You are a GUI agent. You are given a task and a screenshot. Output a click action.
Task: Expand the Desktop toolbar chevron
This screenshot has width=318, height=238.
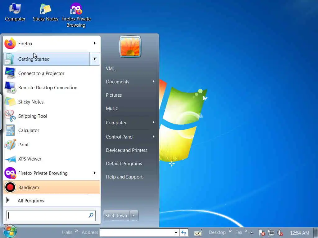(x=230, y=231)
